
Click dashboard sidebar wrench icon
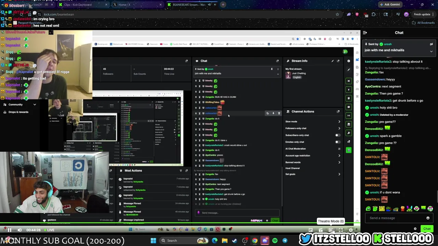[x=349, y=133]
